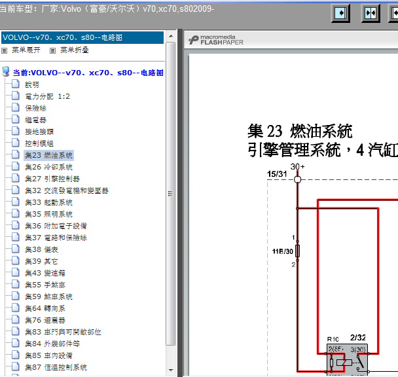Image resolution: width=398 pixels, height=377 pixels.
Task: Click the 菜单折叠 menu collapse icon
Action: pyautogui.click(x=52, y=51)
